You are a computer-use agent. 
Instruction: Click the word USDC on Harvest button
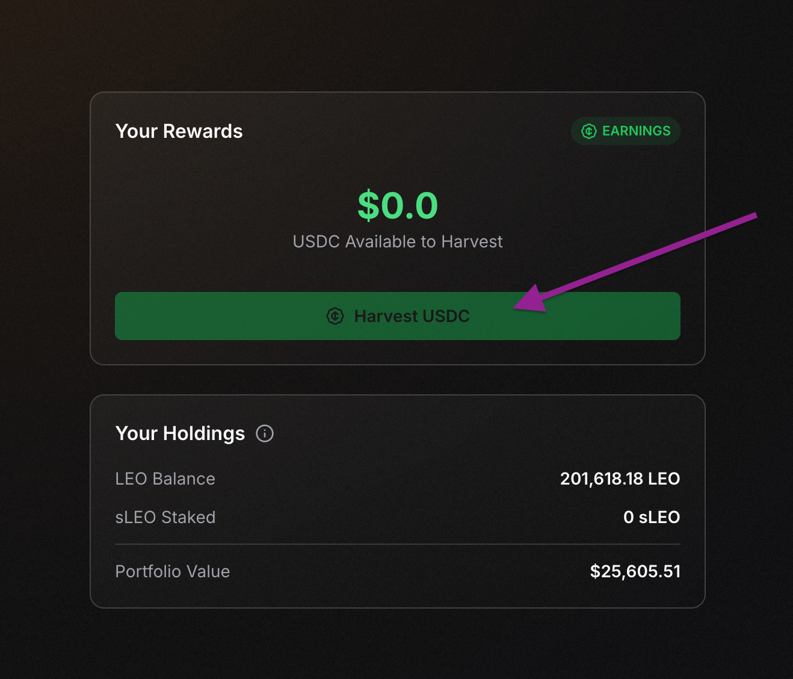(446, 316)
